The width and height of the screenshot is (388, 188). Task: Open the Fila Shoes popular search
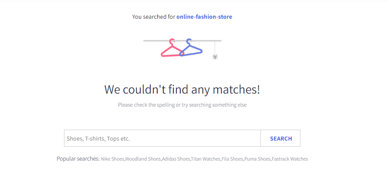click(x=232, y=159)
